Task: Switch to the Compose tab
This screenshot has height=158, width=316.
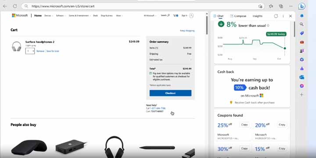Action: pos(238,16)
